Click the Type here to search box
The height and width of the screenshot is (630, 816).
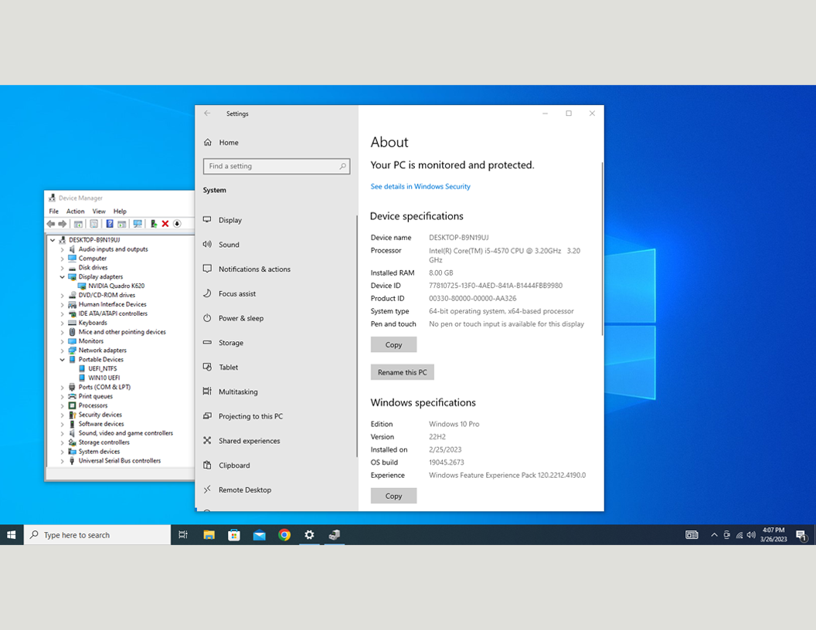[97, 535]
